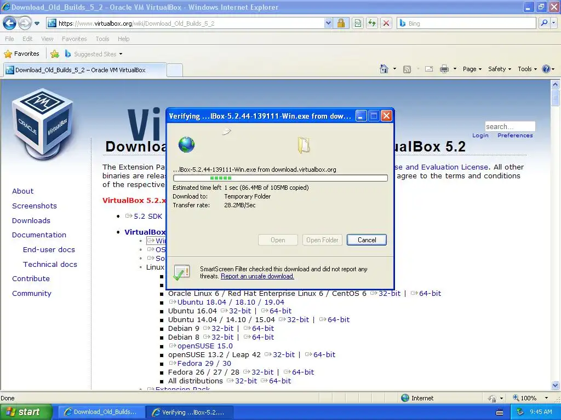
Task: Expand the address bar history dropdown
Action: point(328,24)
